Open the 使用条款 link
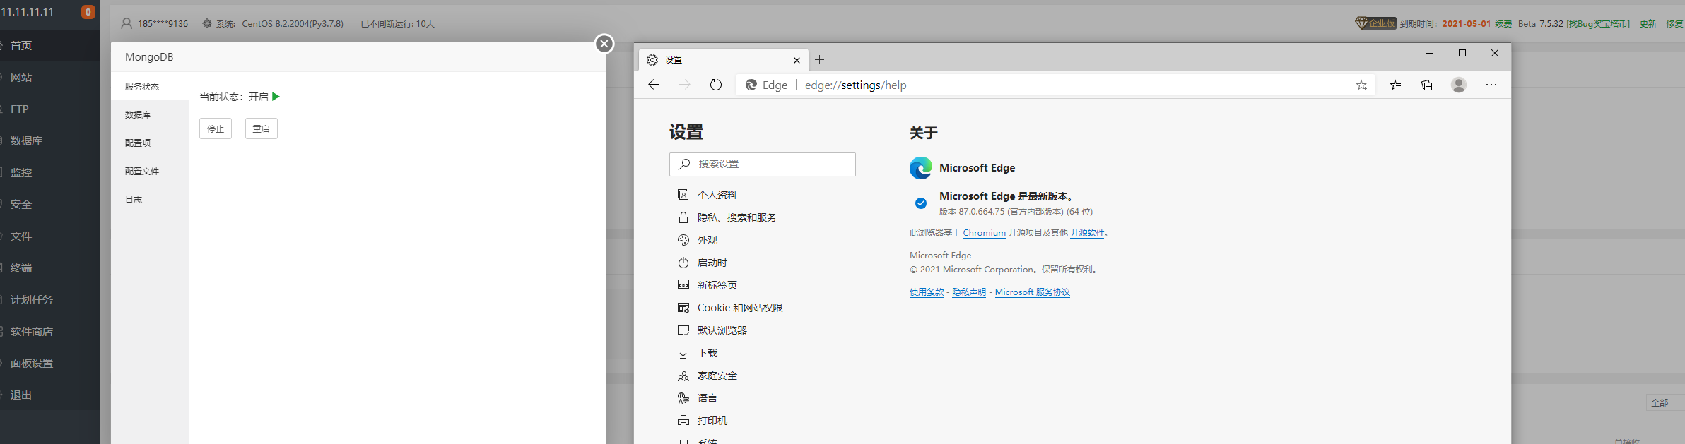The width and height of the screenshot is (1685, 444). click(x=927, y=292)
